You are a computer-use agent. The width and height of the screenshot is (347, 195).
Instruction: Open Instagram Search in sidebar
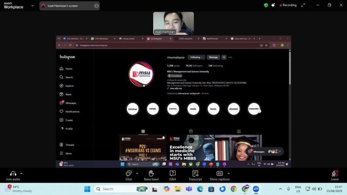click(66, 77)
